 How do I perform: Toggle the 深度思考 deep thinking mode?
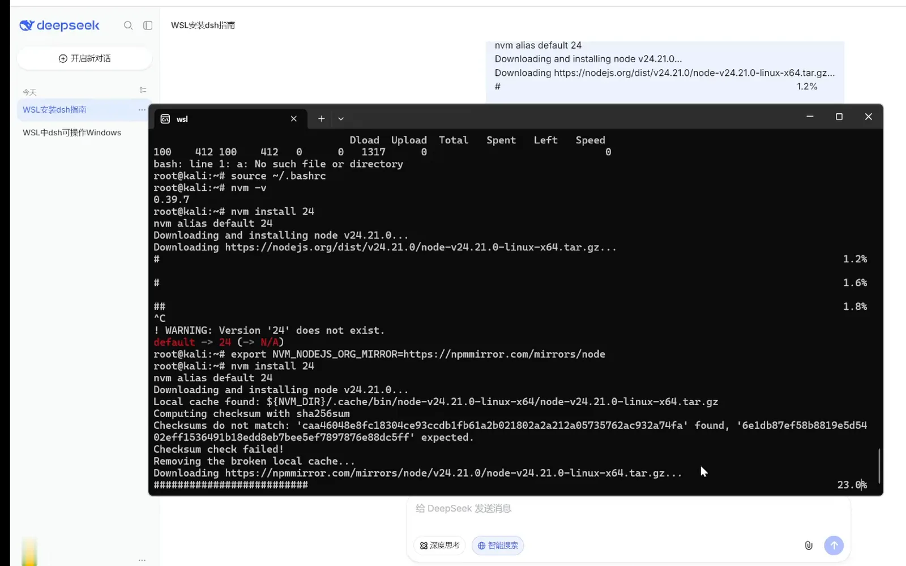click(x=439, y=546)
